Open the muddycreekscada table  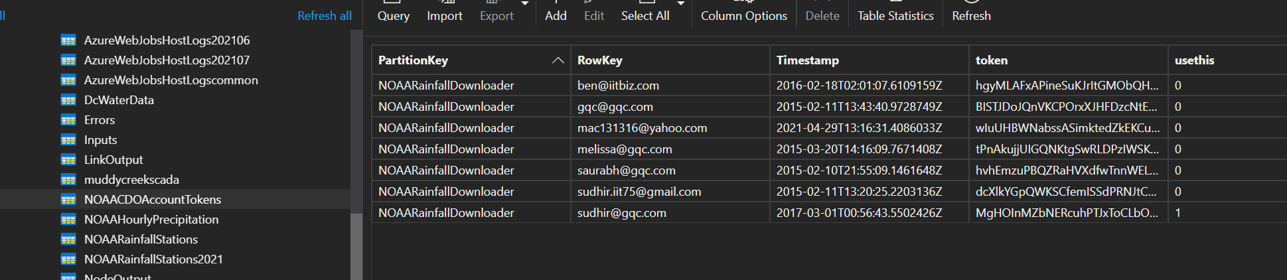pyautogui.click(x=131, y=180)
